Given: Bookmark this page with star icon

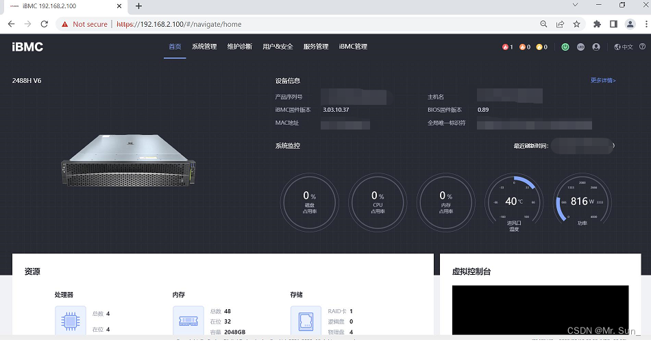Looking at the screenshot, I should (x=576, y=24).
